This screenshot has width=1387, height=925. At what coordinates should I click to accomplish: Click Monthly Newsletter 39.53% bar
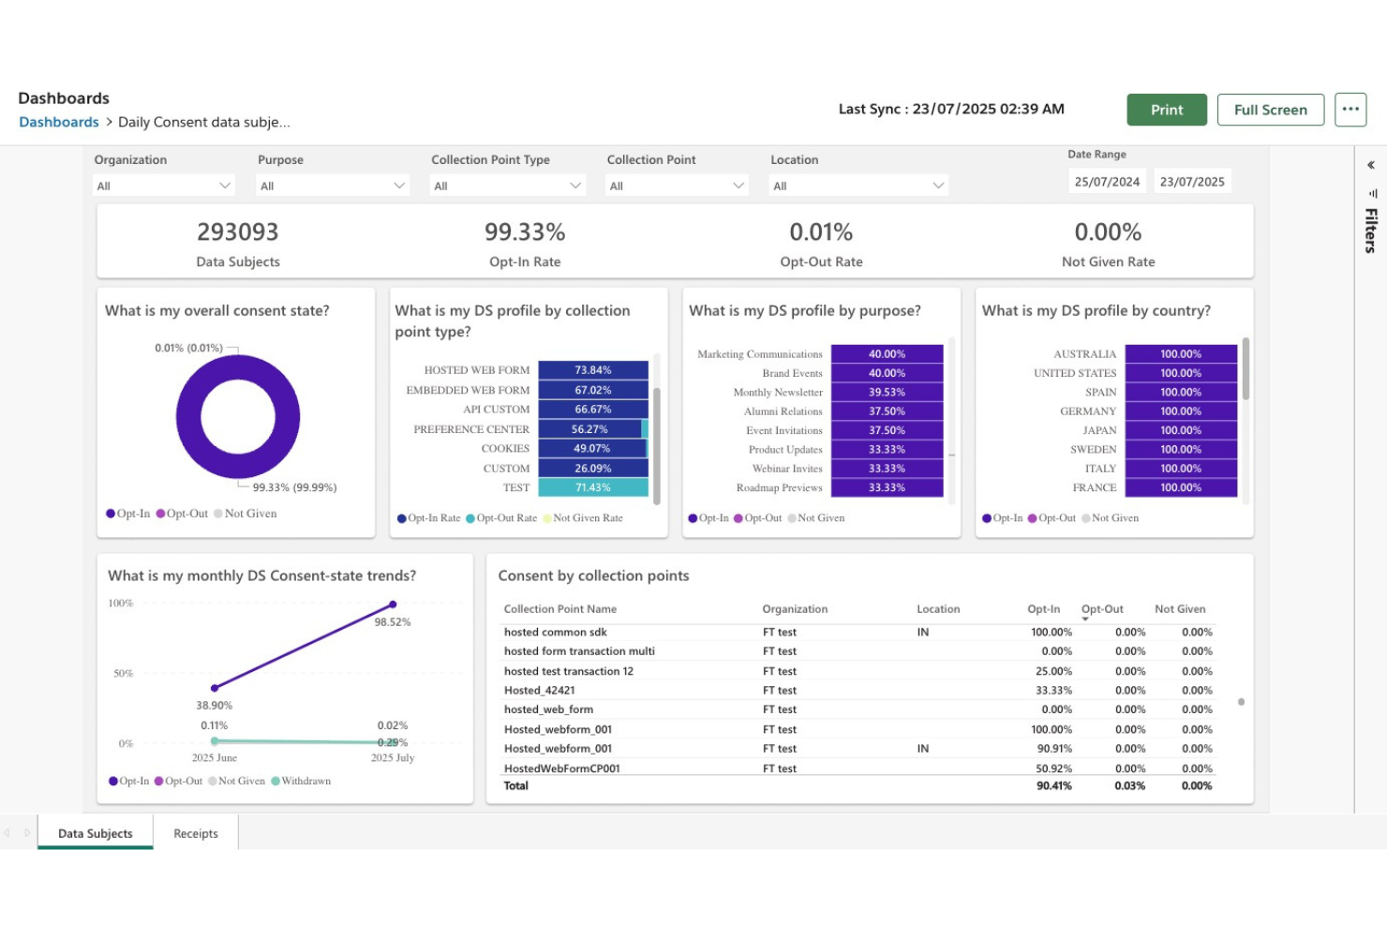pos(887,393)
